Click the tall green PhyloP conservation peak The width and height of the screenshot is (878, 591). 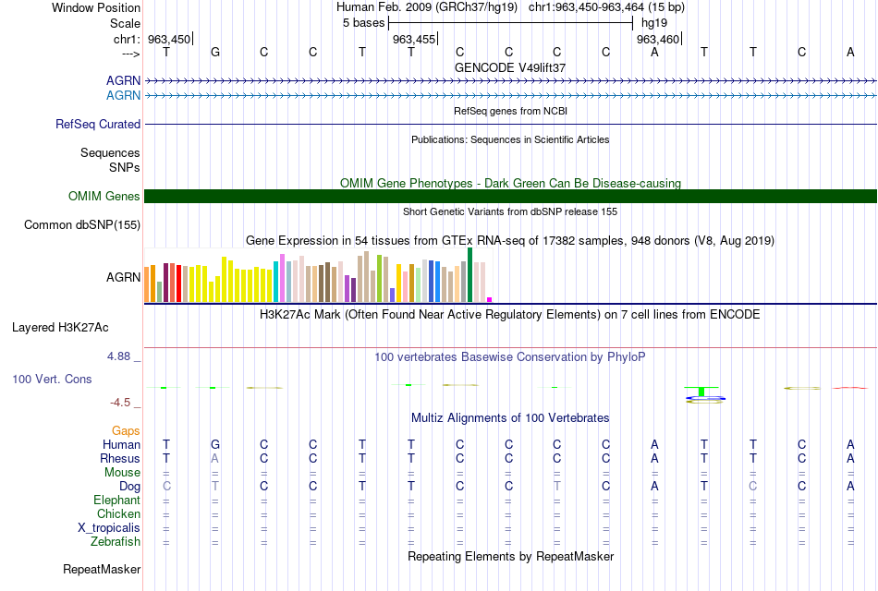tap(701, 392)
